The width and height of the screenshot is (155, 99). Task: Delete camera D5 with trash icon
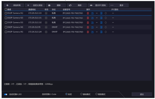pyautogui.click(x=88, y=32)
